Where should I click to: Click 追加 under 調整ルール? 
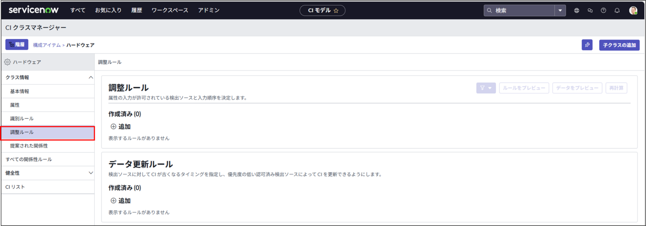pos(120,127)
